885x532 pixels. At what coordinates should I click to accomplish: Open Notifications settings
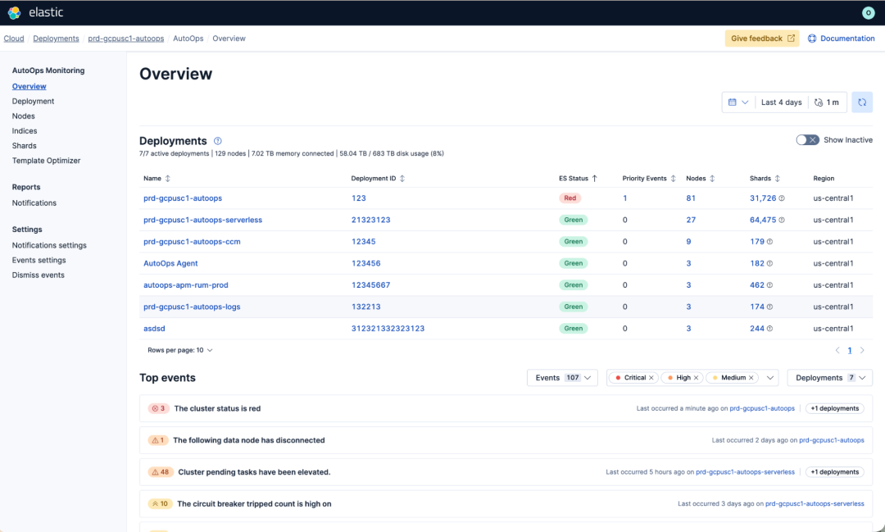point(49,245)
